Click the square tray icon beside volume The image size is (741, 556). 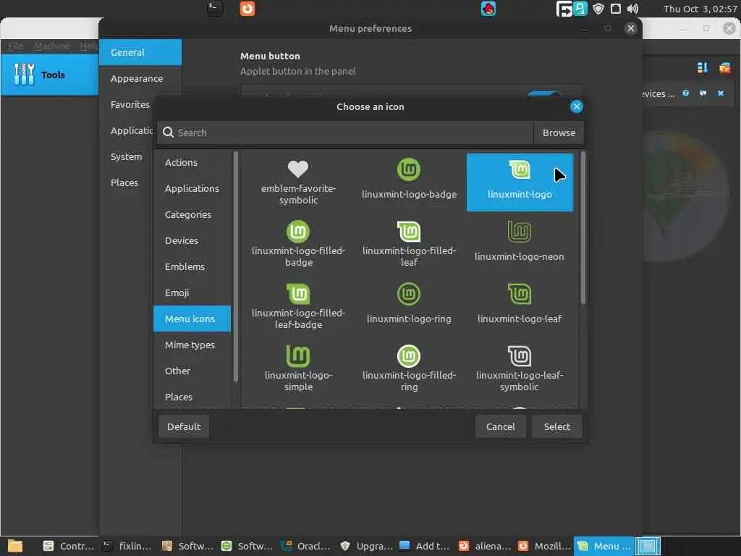click(615, 9)
